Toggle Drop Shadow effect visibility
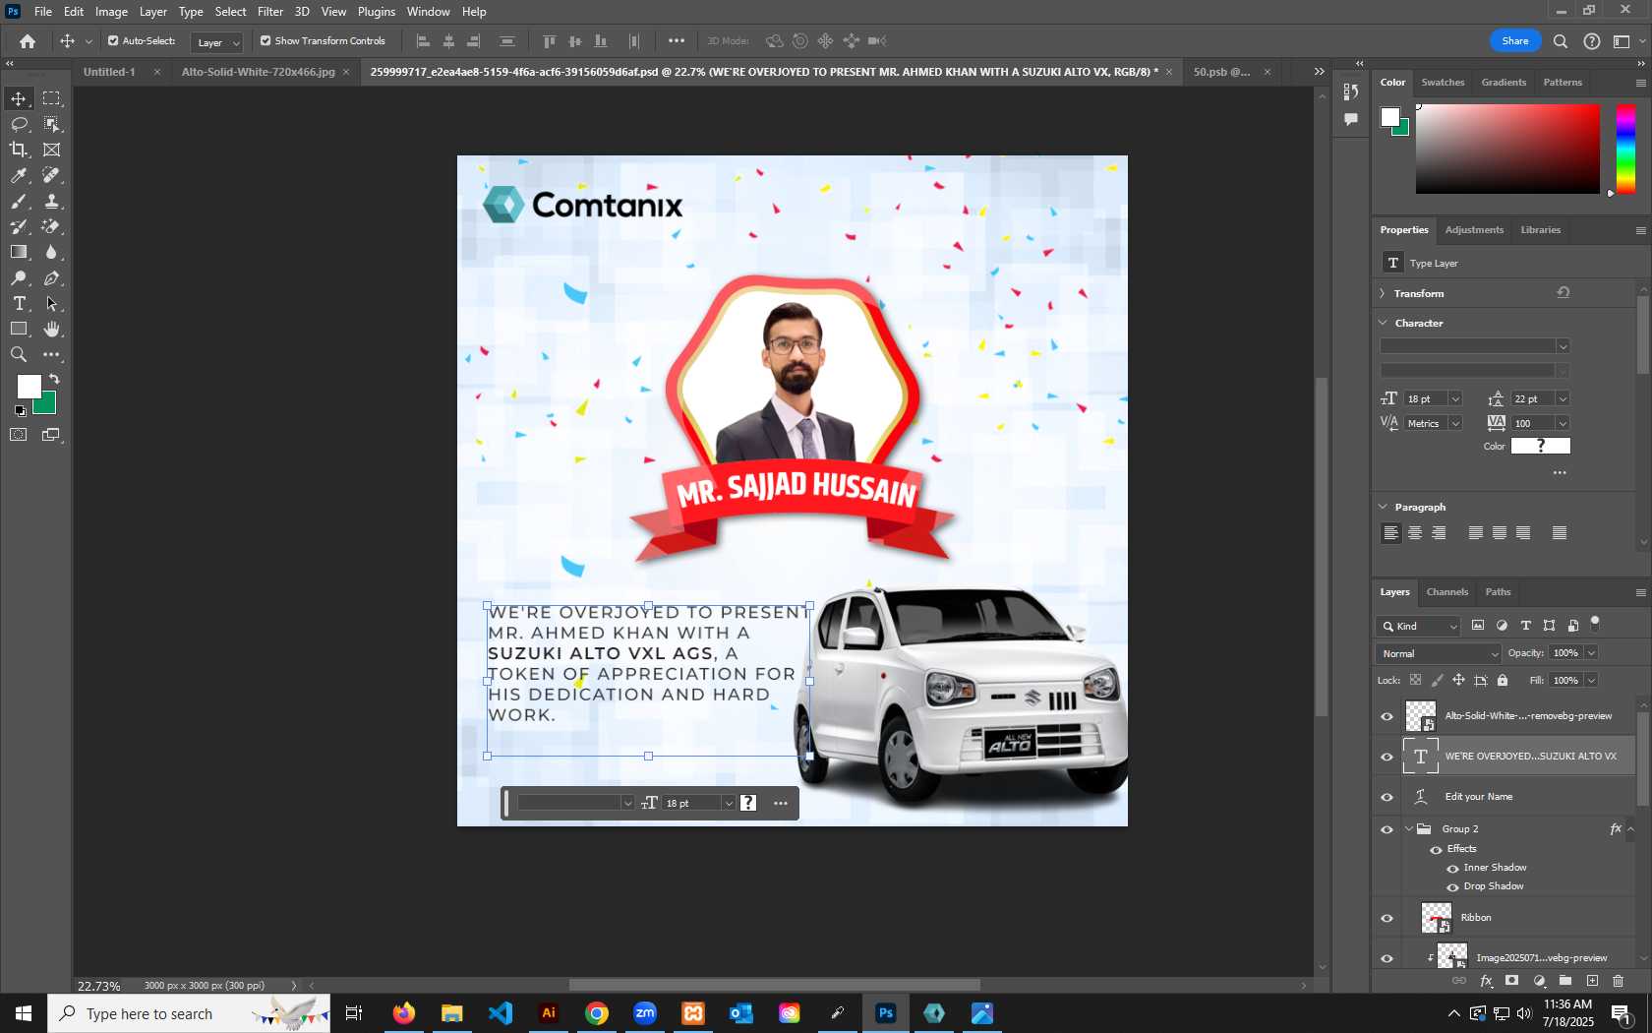This screenshot has height=1033, width=1652. pyautogui.click(x=1452, y=886)
